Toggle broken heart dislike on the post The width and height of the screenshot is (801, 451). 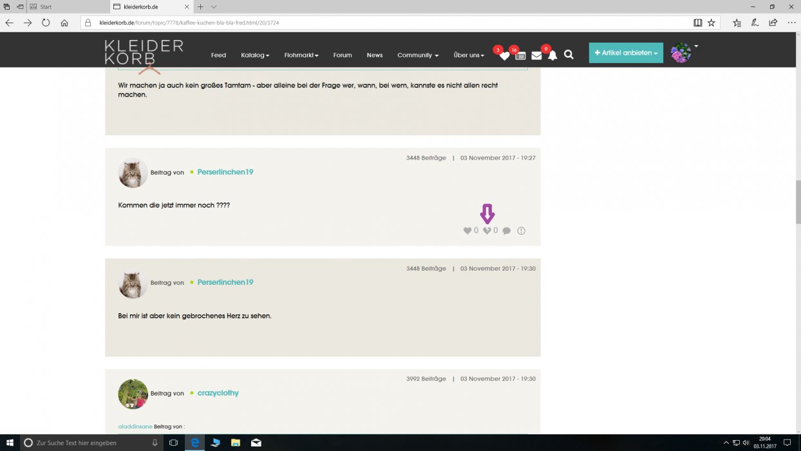pos(487,231)
